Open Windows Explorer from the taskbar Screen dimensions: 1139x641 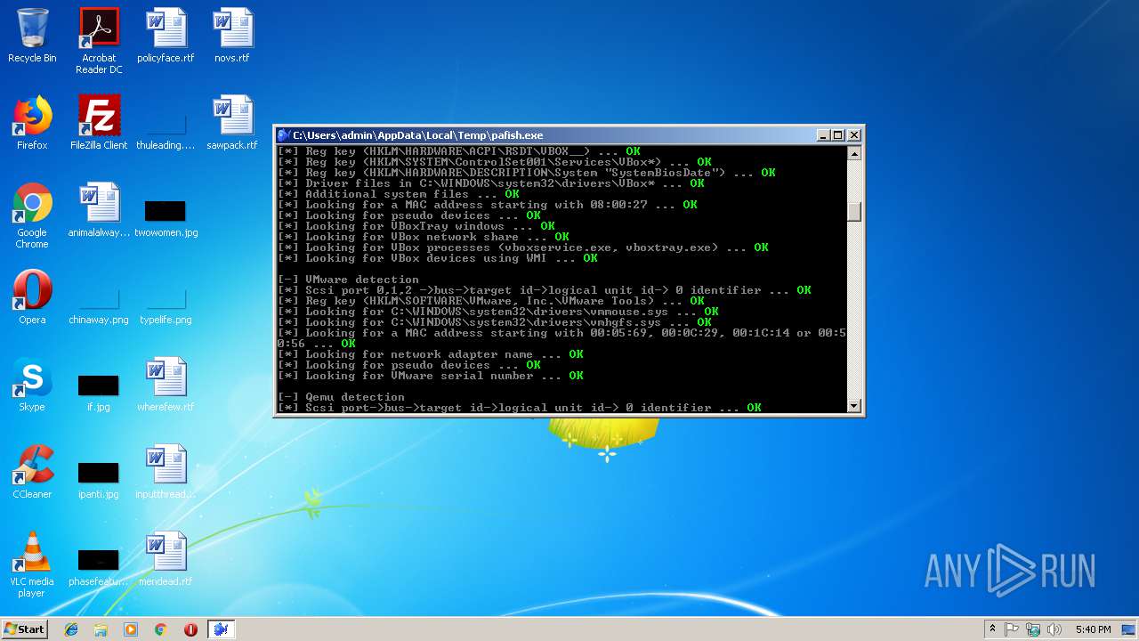(101, 629)
